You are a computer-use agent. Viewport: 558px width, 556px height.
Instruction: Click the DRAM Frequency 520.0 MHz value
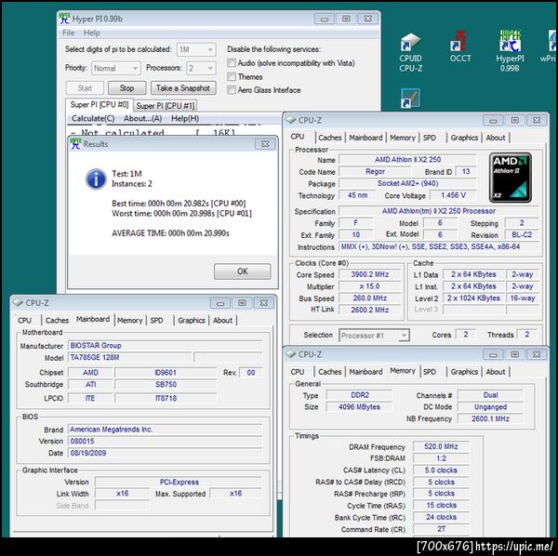(441, 446)
